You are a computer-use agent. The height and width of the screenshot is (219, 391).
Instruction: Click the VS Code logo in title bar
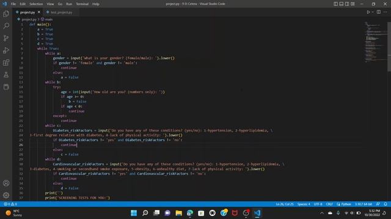pyautogui.click(x=4, y=4)
